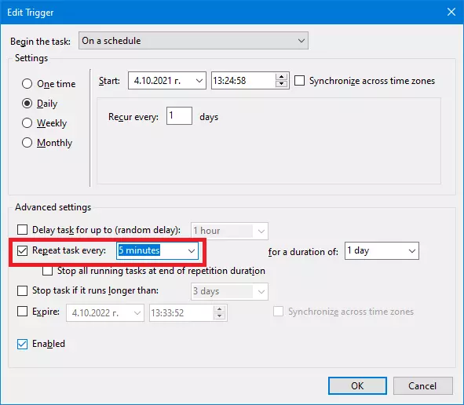
Task: Check Stop all running tasks at end of repetition
Action: 47,271
